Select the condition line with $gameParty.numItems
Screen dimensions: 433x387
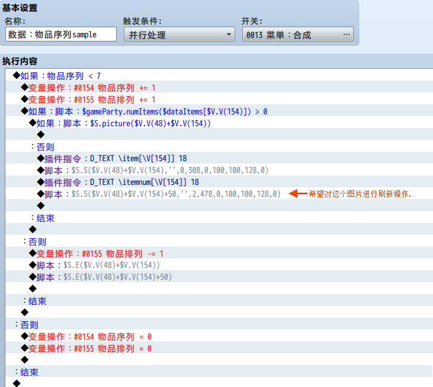tap(144, 111)
